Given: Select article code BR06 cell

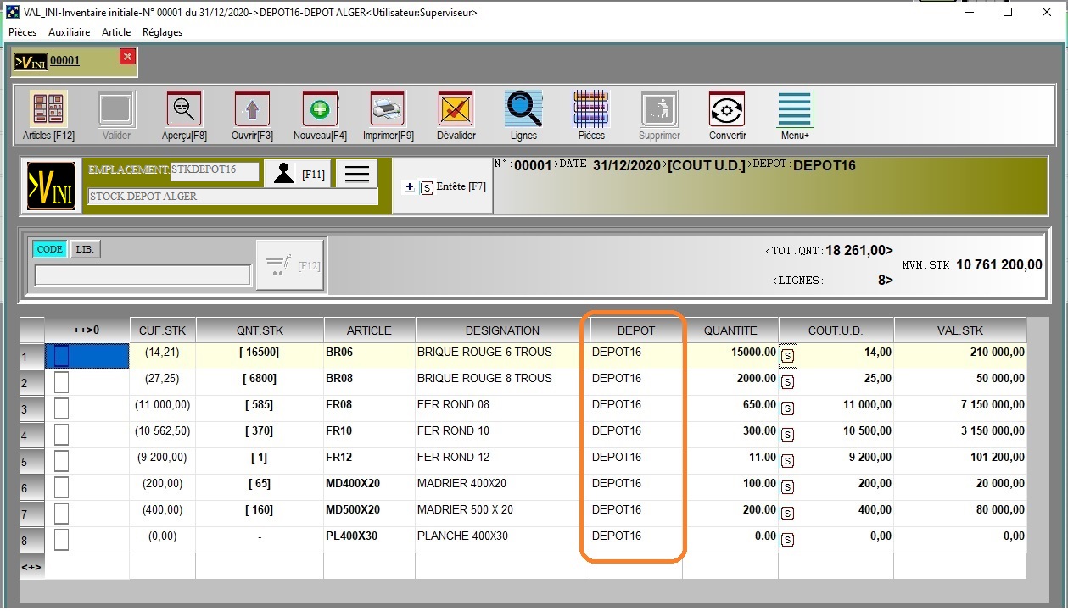Looking at the screenshot, I should [x=370, y=356].
